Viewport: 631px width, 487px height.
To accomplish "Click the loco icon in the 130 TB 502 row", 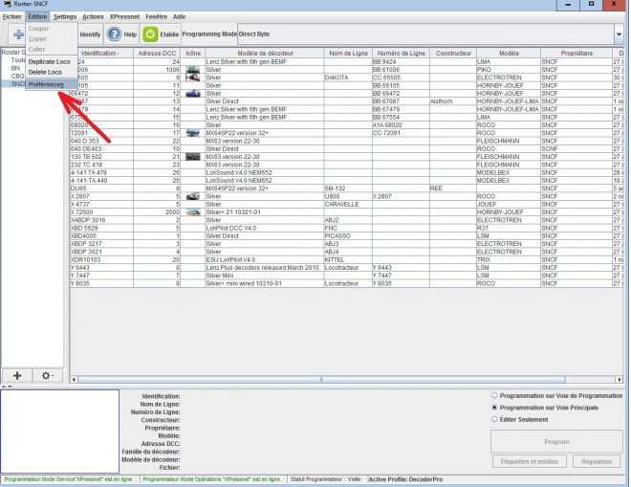I will [193, 157].
